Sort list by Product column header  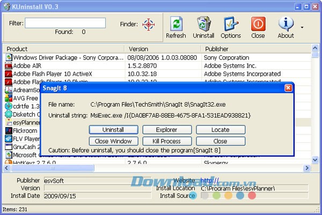pos(64,49)
